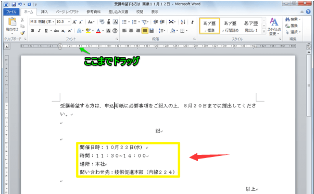This screenshot has width=314, height=194.
Task: Apply the No Spacing (行間詰め) style
Action: click(230, 26)
